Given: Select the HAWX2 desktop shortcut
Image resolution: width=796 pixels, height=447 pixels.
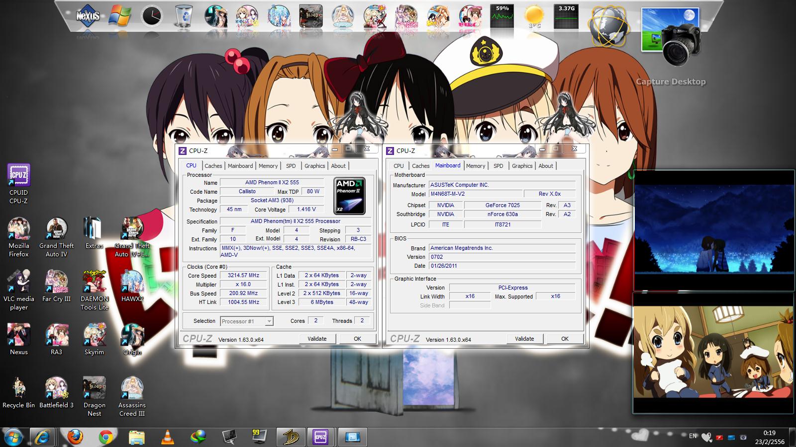Looking at the screenshot, I should point(132,286).
